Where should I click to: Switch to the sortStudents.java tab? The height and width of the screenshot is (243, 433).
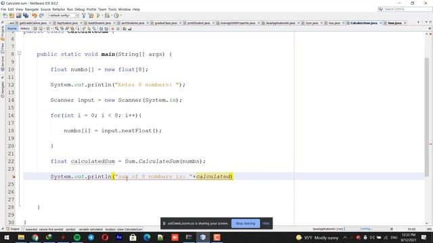133,23
